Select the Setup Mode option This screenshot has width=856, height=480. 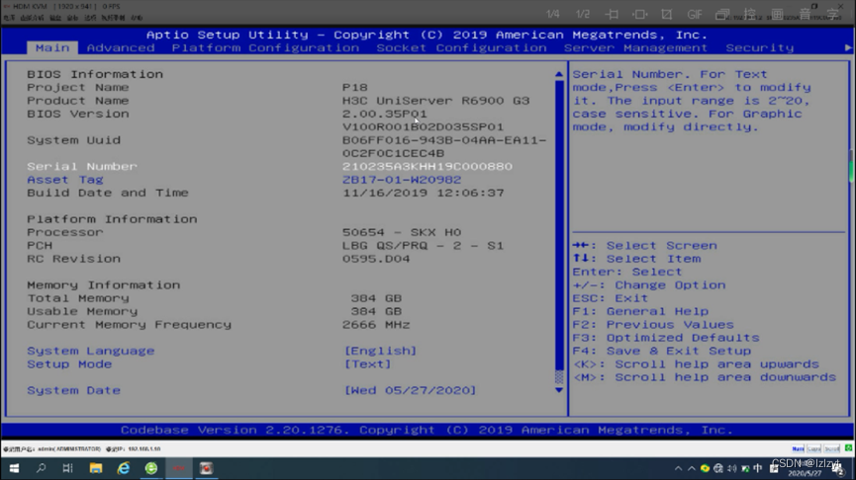coord(69,363)
